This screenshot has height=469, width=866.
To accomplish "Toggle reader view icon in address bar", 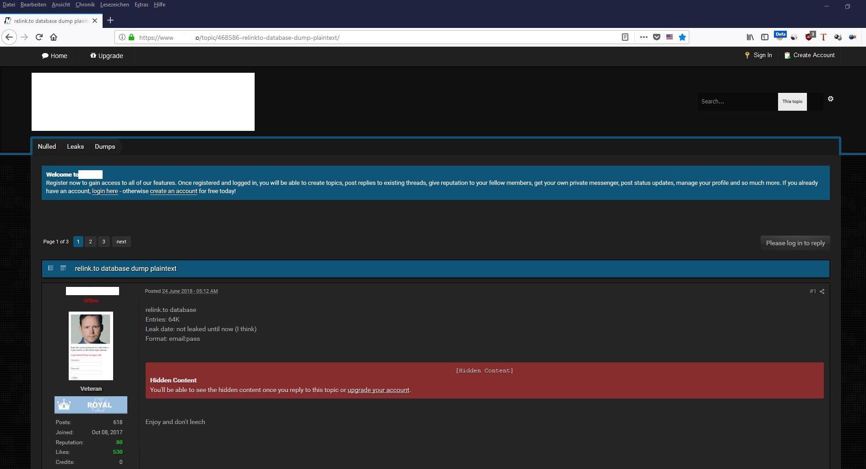I will 625,37.
